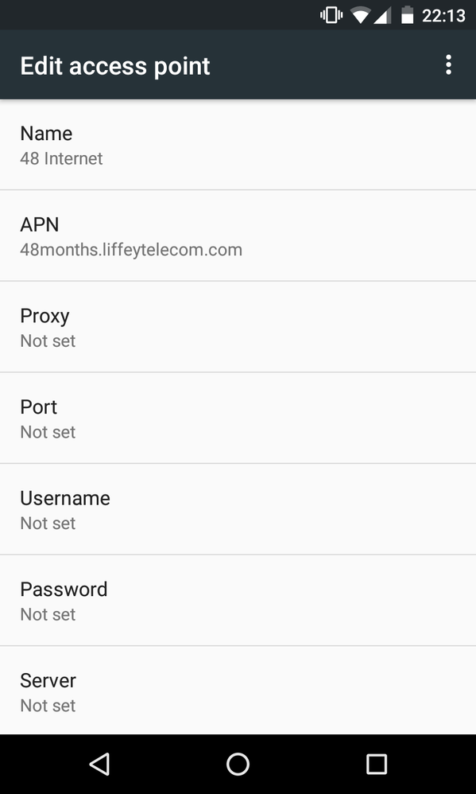Tap the Not set text under Port
Screen dimensions: 476x794
tap(47, 432)
